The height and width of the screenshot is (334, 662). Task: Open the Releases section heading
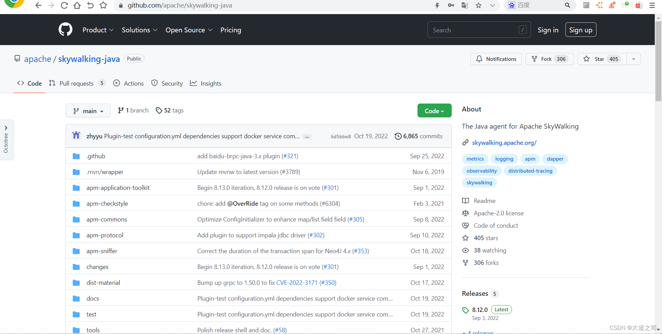point(475,294)
